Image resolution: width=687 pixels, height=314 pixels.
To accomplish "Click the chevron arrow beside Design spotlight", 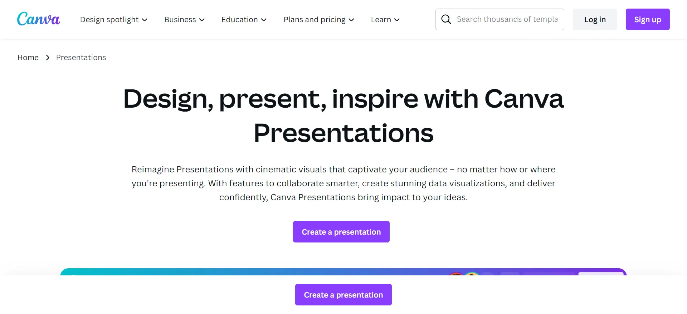I will point(145,20).
